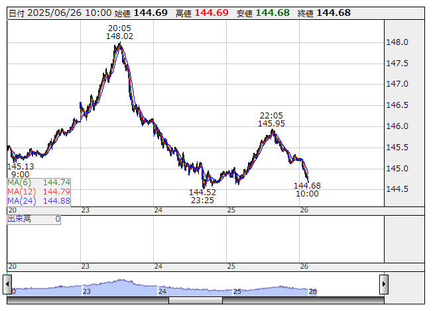Click the 25 date label on main time axis
Screen dimensions: 433x311
[x=231, y=210]
